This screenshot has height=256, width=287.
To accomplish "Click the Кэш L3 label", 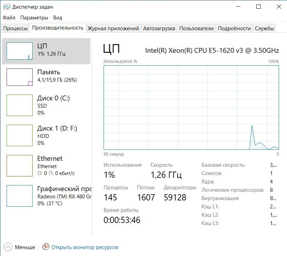I will tap(210, 223).
